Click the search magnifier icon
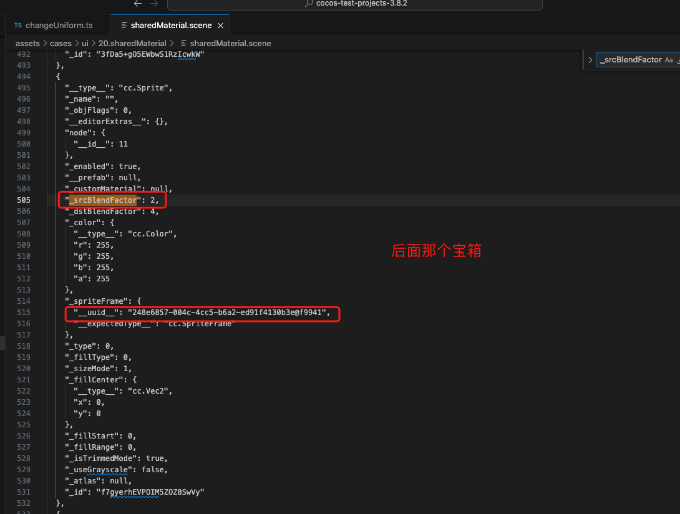 309,4
